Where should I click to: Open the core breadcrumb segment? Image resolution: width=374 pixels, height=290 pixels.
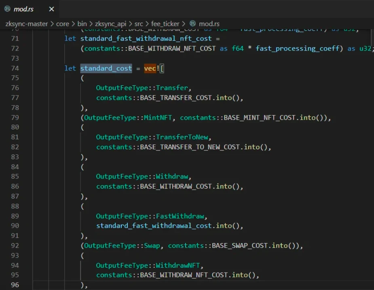(62, 24)
